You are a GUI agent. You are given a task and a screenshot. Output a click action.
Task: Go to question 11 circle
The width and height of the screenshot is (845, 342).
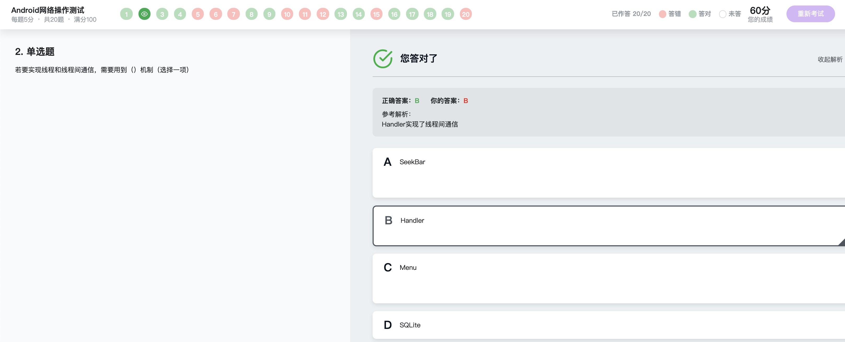point(305,14)
